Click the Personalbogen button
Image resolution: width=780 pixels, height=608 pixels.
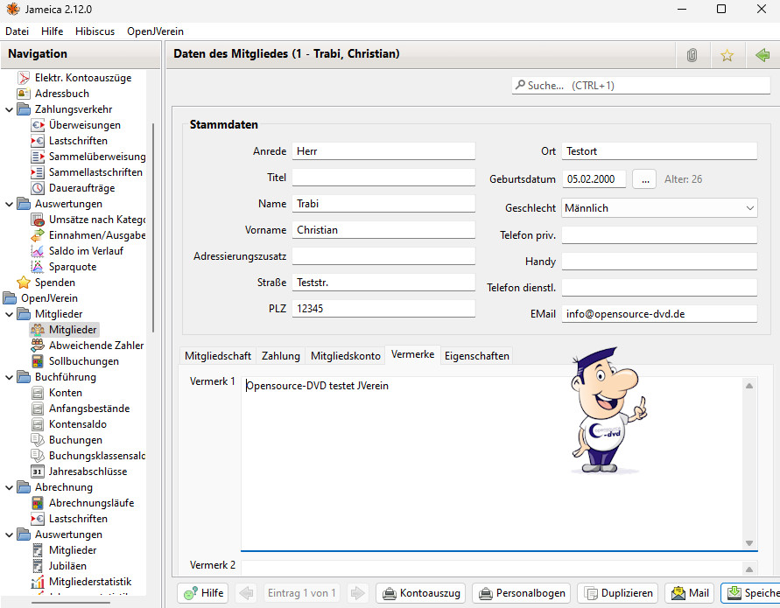pos(522,593)
